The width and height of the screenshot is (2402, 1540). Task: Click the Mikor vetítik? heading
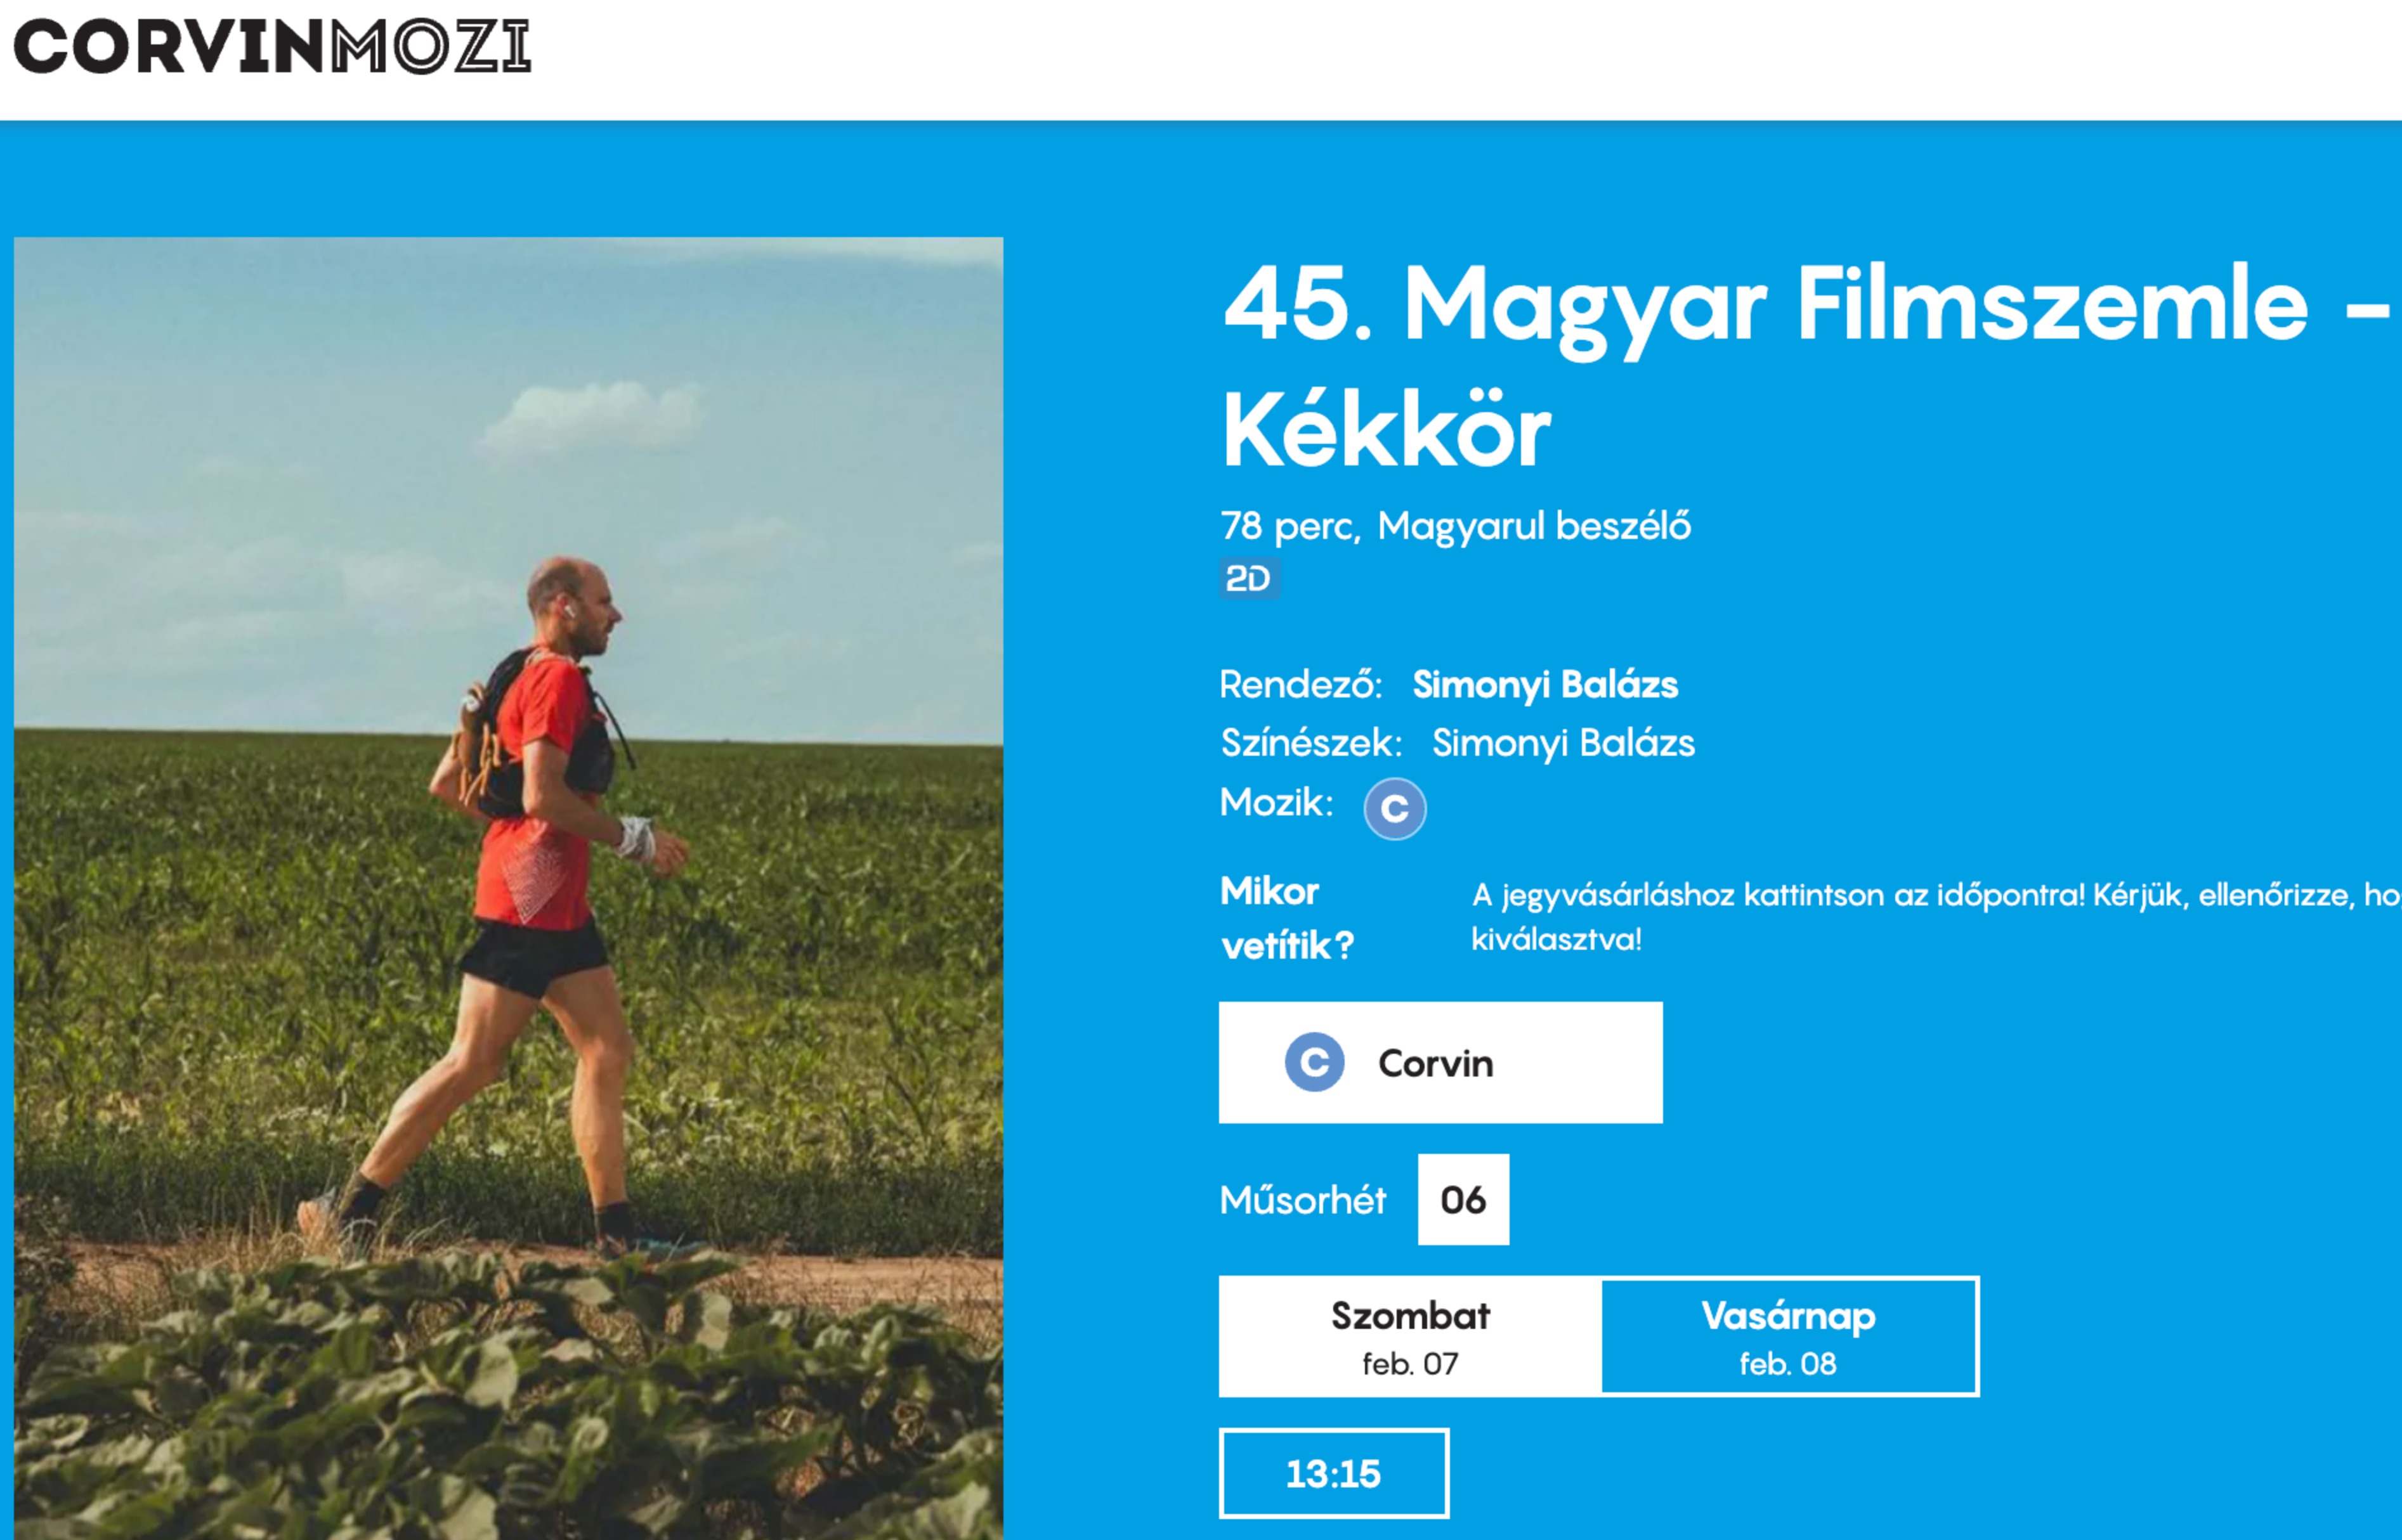click(x=1286, y=918)
